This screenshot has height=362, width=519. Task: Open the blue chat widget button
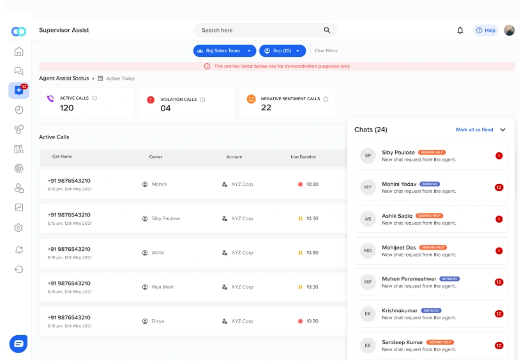click(x=19, y=343)
